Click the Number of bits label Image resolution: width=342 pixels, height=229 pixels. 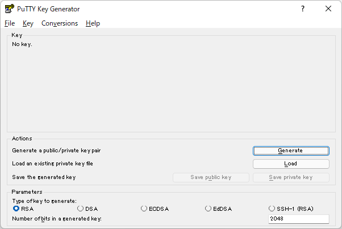pyautogui.click(x=57, y=219)
